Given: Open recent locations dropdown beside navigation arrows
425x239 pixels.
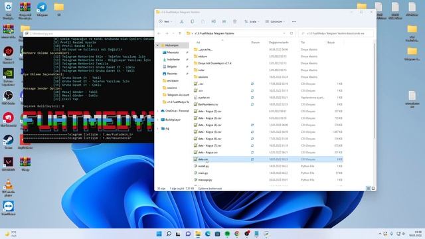Looking at the screenshot, I should 173,33.
